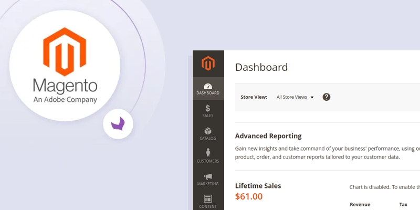The width and height of the screenshot is (420, 210).
Task: Click the question mark help icon
Action: pyautogui.click(x=326, y=97)
